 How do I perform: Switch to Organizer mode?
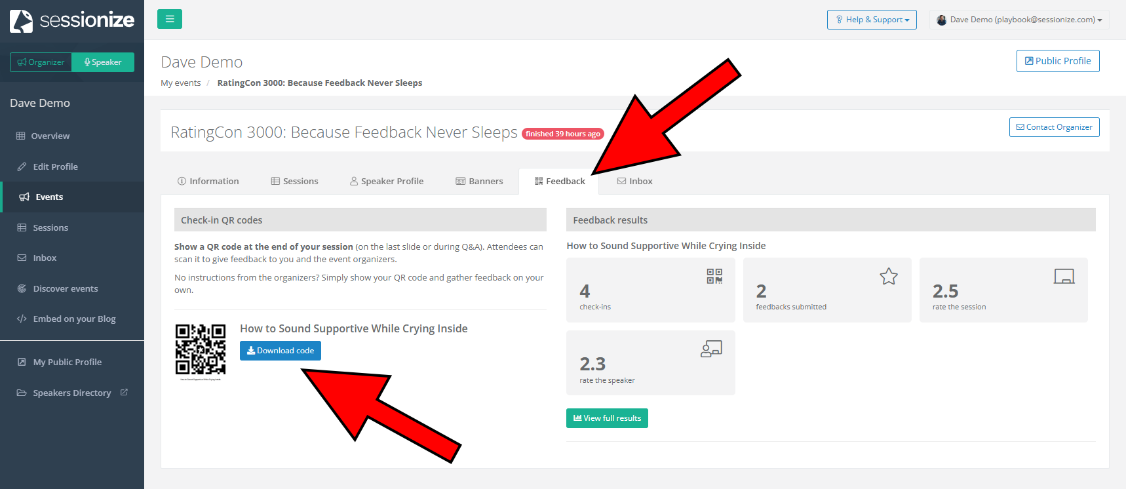[41, 62]
